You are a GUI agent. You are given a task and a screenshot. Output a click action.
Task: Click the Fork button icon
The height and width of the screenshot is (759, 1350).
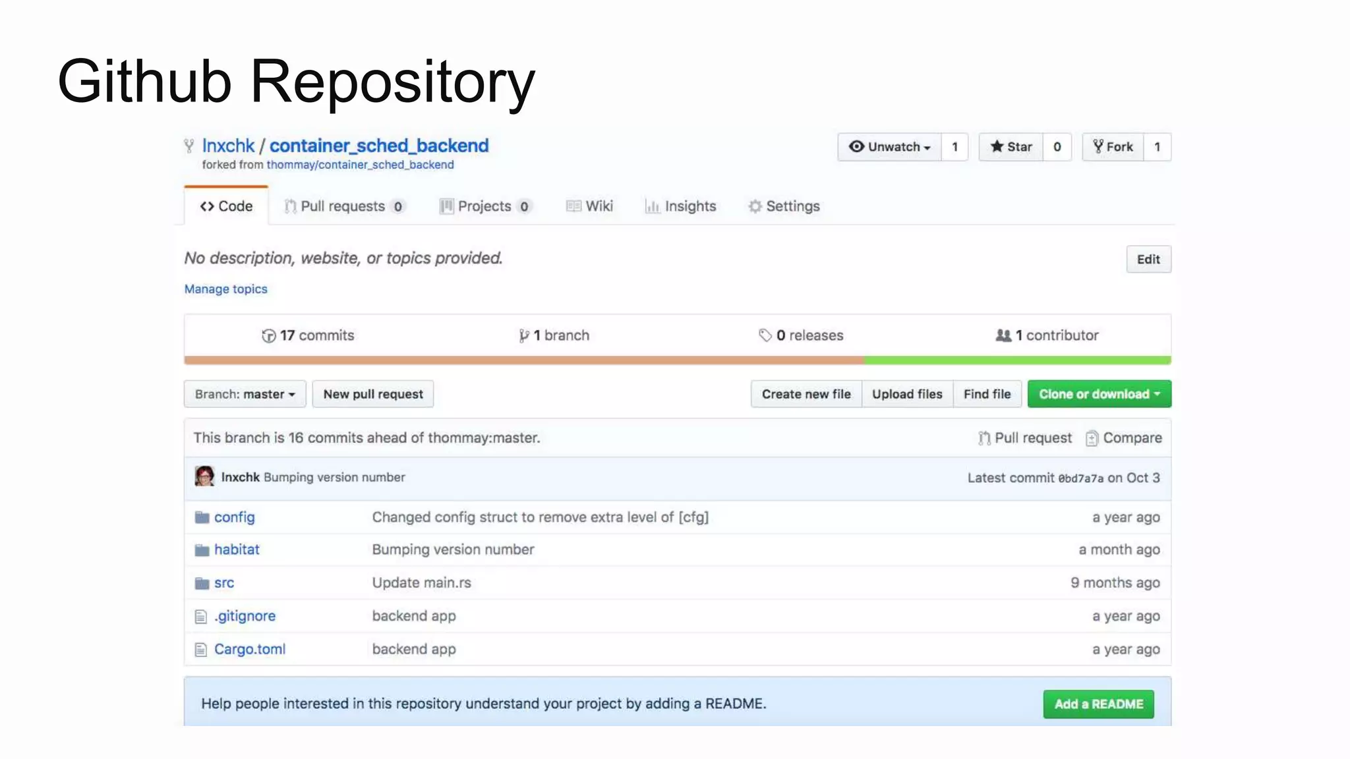coord(1098,146)
